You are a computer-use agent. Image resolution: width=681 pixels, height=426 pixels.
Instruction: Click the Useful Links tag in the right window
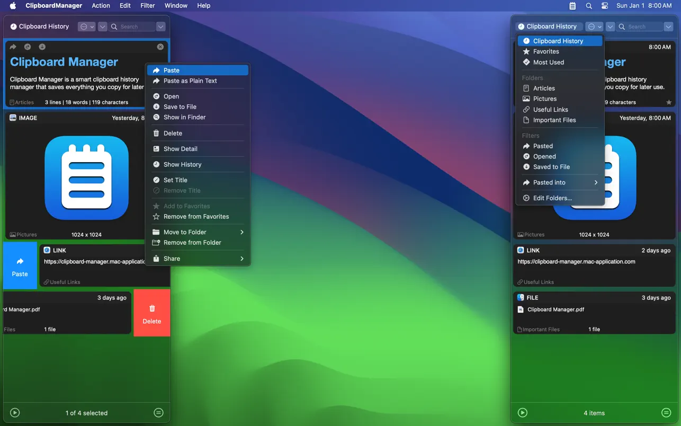pyautogui.click(x=535, y=282)
